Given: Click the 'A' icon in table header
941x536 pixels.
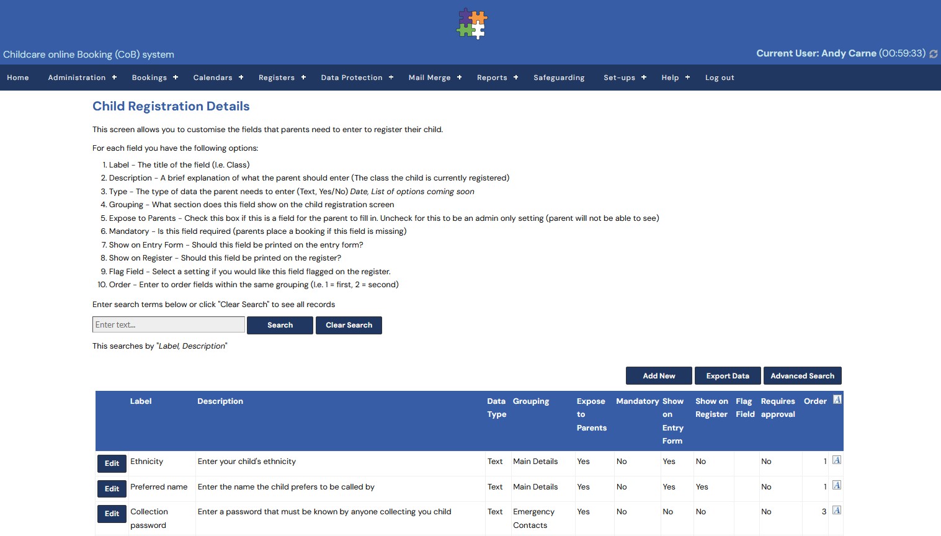Looking at the screenshot, I should [837, 400].
